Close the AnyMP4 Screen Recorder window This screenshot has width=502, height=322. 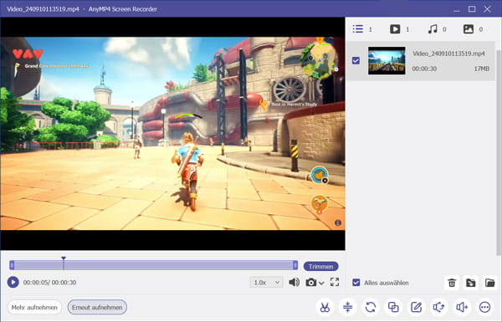coord(487,9)
